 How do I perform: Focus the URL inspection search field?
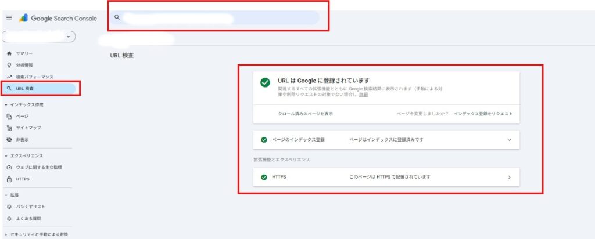click(x=215, y=17)
